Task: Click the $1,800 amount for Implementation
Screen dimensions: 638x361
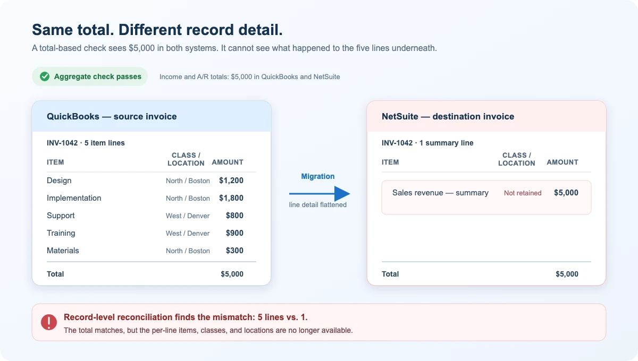Action: click(231, 198)
